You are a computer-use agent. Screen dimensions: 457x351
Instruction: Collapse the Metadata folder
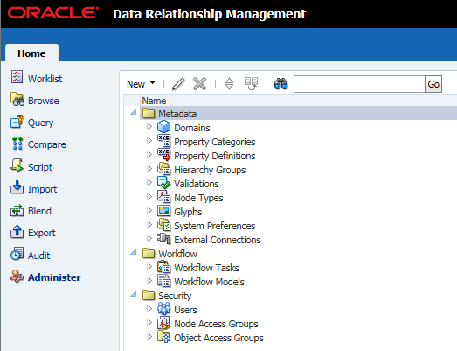pos(134,112)
